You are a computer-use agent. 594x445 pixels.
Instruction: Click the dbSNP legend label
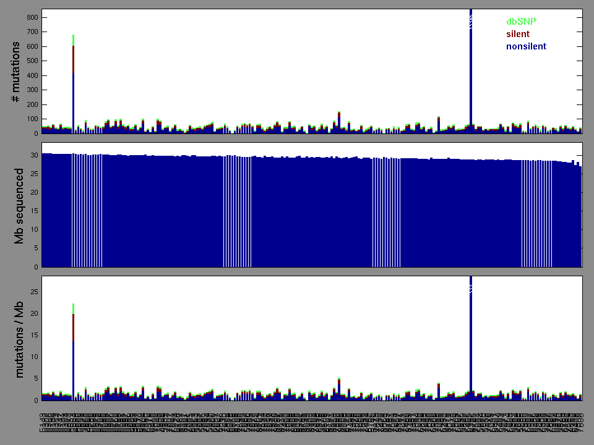(x=521, y=22)
